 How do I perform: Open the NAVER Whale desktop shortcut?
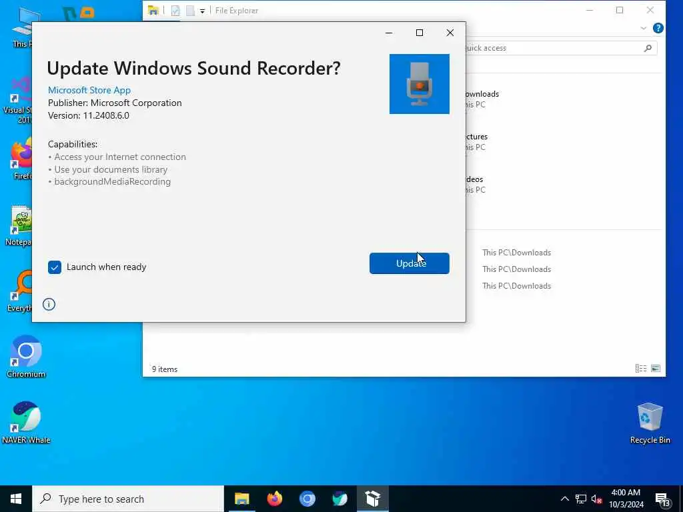tap(26, 422)
